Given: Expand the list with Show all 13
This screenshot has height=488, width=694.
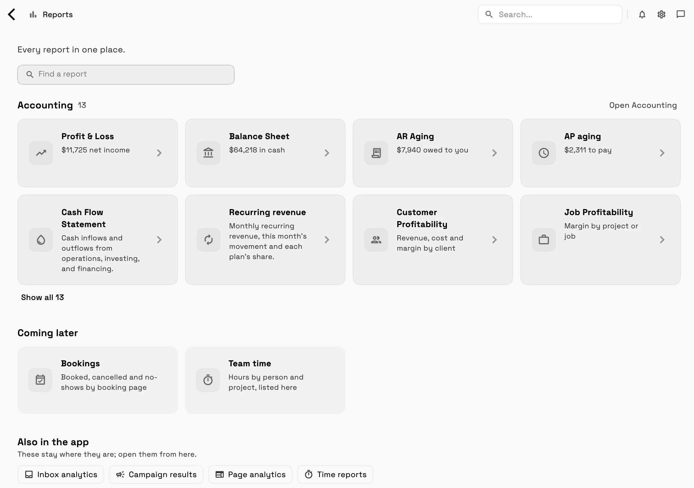Looking at the screenshot, I should (x=42, y=298).
